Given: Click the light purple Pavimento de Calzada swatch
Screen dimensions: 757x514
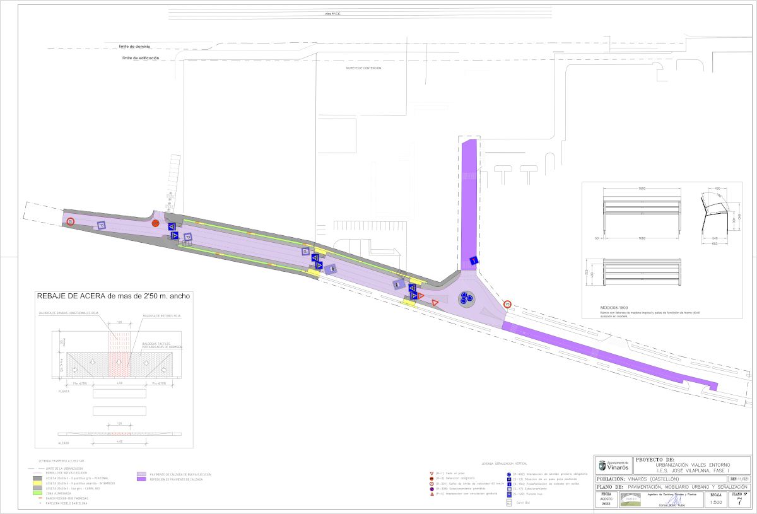Looking at the screenshot, I should click(141, 474).
